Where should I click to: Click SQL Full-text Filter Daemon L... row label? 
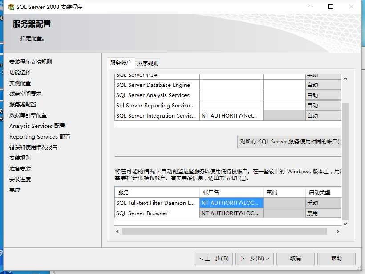pos(157,203)
